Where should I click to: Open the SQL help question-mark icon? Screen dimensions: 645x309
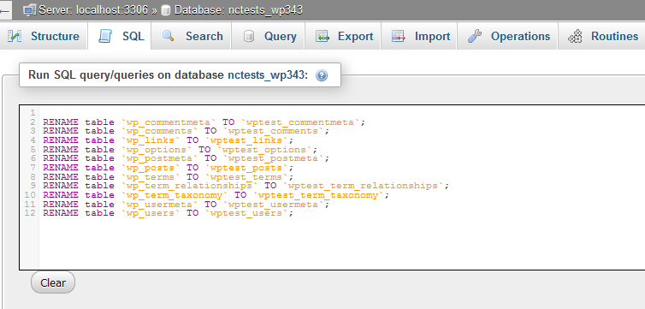(x=322, y=75)
